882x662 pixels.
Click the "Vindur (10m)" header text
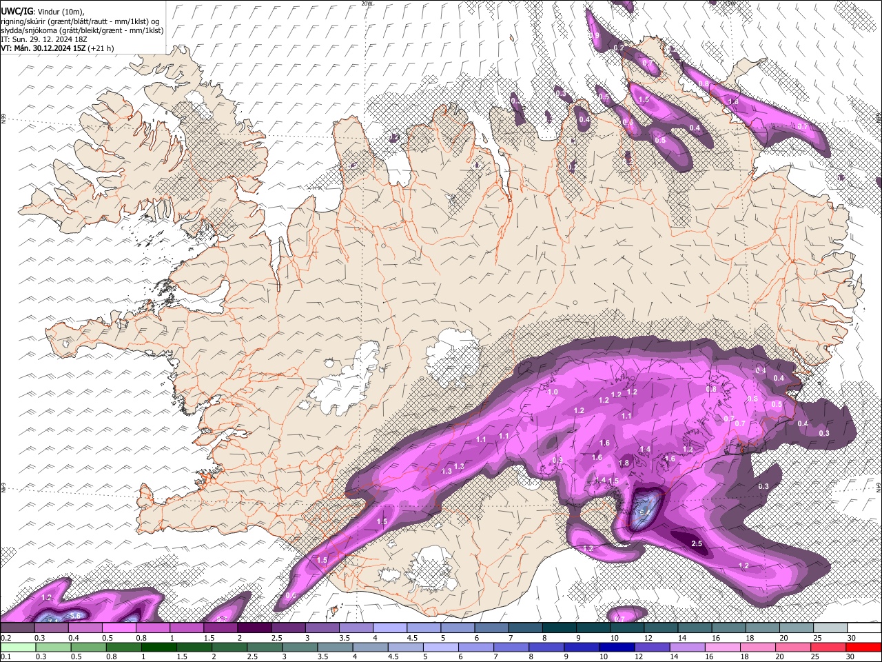(61, 11)
